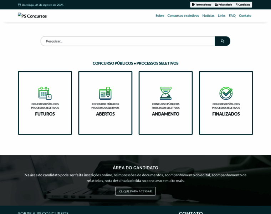Open Termos de uso
271x214 pixels.
[201, 5]
